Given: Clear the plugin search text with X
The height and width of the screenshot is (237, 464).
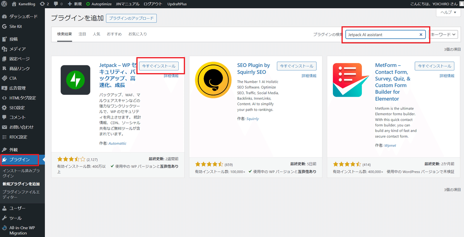Looking at the screenshot, I should point(421,34).
